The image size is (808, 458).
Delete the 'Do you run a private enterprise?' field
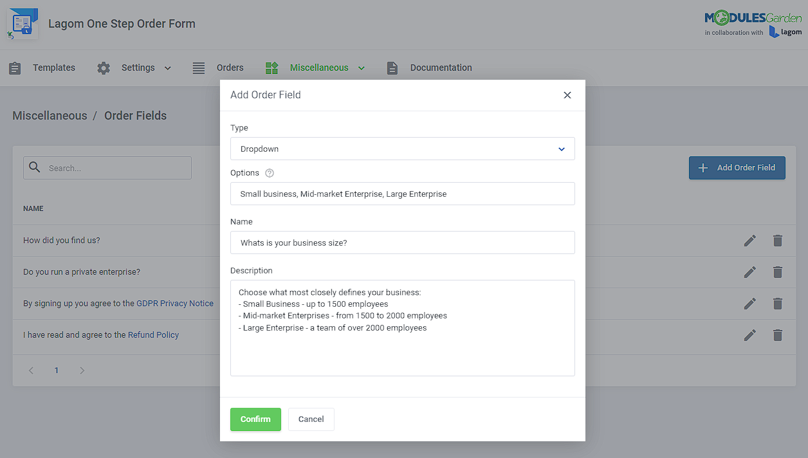tap(778, 272)
